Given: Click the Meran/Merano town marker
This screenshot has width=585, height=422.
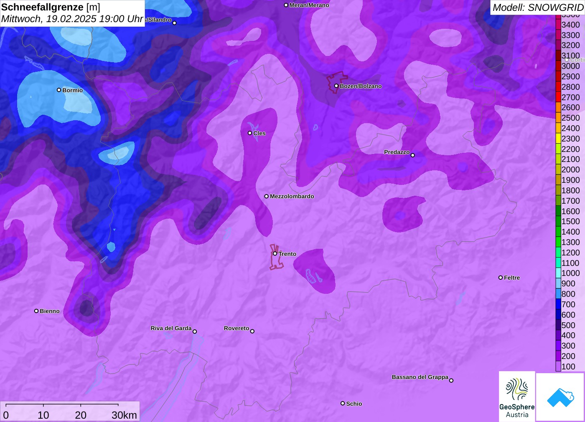Looking at the screenshot, I should (x=286, y=5).
